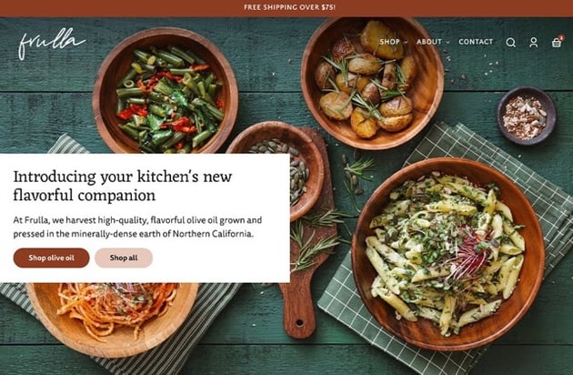The image size is (573, 375).
Task: Click the Shop all button
Action: (124, 258)
